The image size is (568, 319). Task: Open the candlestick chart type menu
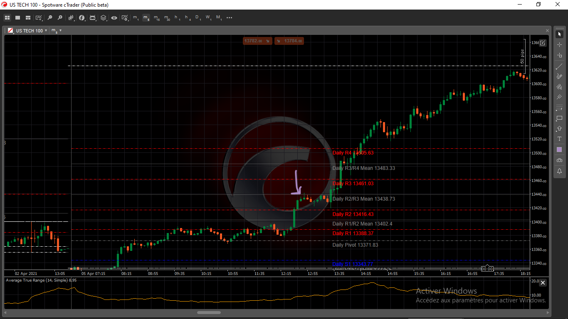71,18
